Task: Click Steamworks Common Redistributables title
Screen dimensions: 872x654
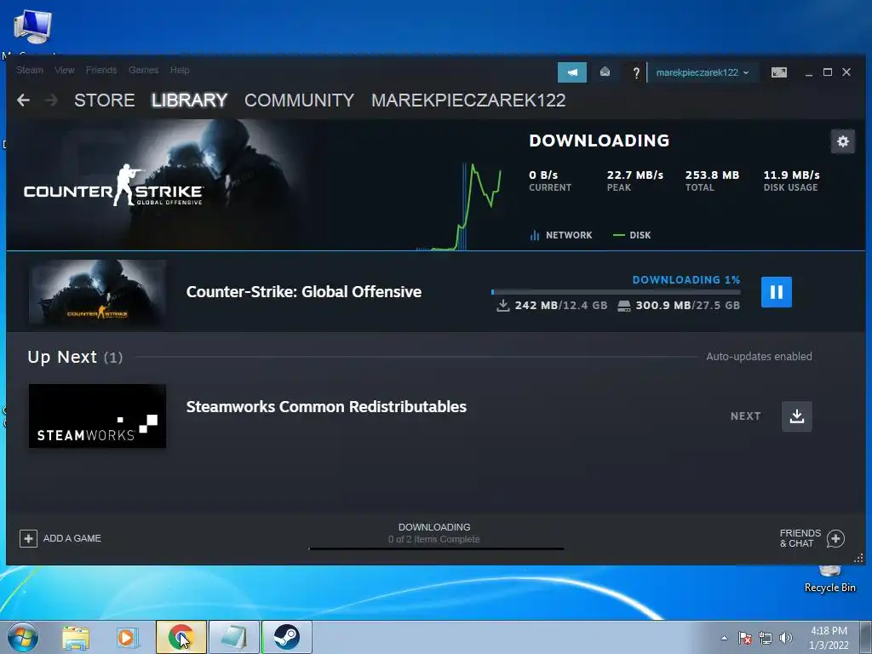Action: 326,407
